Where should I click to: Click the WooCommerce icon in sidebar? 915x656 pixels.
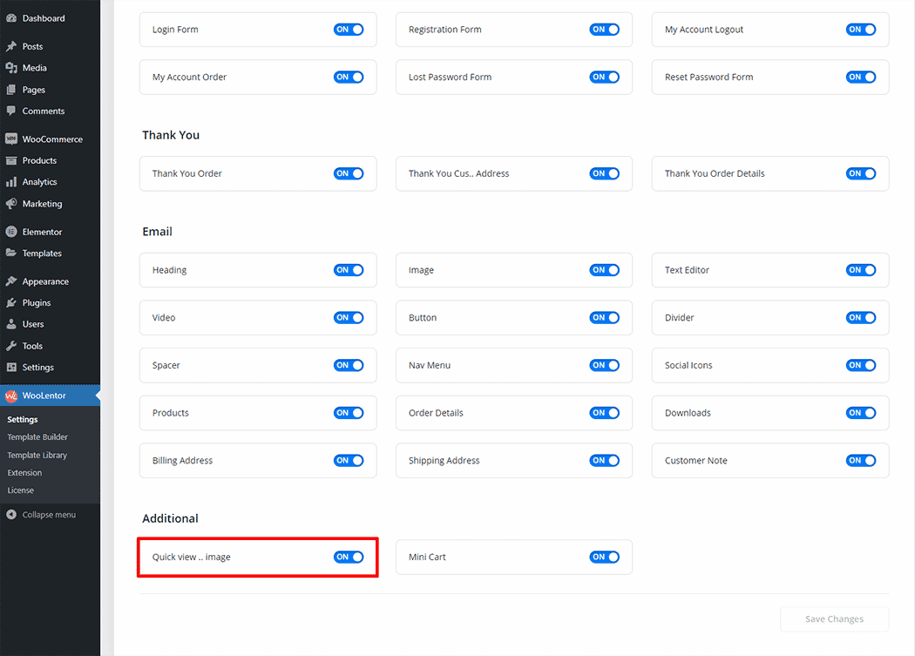[11, 139]
